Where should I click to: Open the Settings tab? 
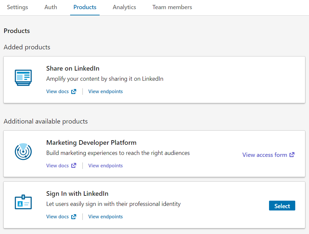18,7
